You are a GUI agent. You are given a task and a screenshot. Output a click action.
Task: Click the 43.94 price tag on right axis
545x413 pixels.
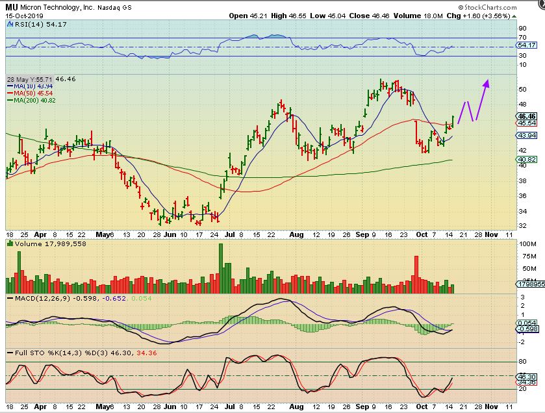pos(527,136)
